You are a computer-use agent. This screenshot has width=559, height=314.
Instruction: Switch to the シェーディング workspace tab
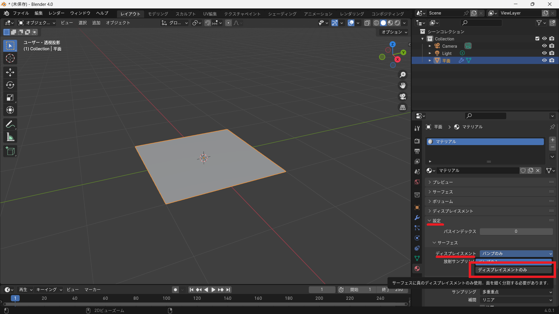[x=282, y=14]
